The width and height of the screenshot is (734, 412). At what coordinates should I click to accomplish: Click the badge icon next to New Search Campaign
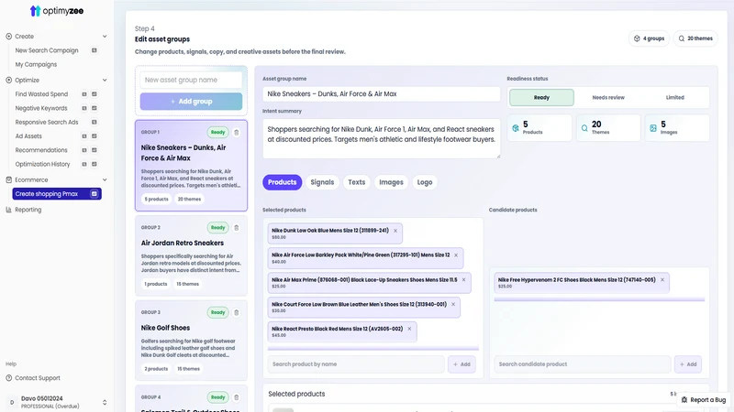click(95, 50)
